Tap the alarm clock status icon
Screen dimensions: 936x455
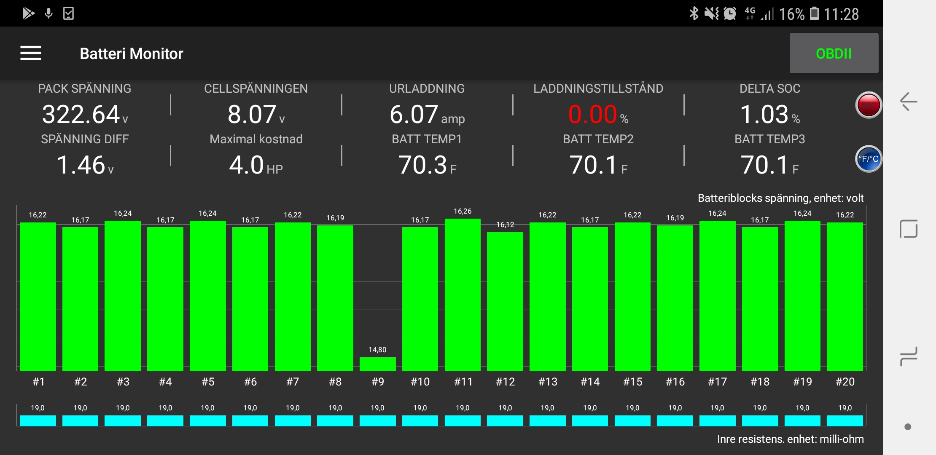pyautogui.click(x=730, y=13)
